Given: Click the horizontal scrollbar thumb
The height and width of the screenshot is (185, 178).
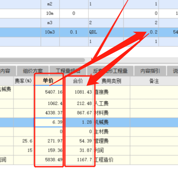Looking at the screenshot, I should point(42,60).
